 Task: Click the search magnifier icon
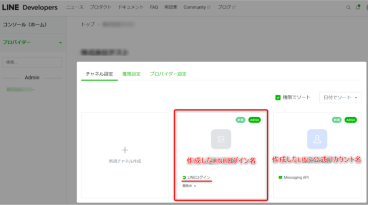(348, 7)
